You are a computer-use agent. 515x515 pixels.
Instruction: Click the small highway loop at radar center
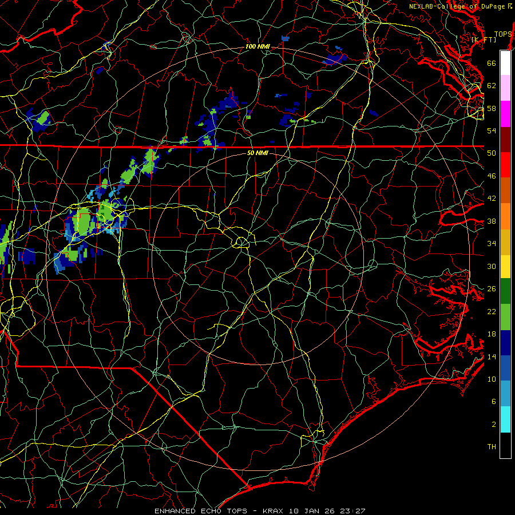[241, 242]
